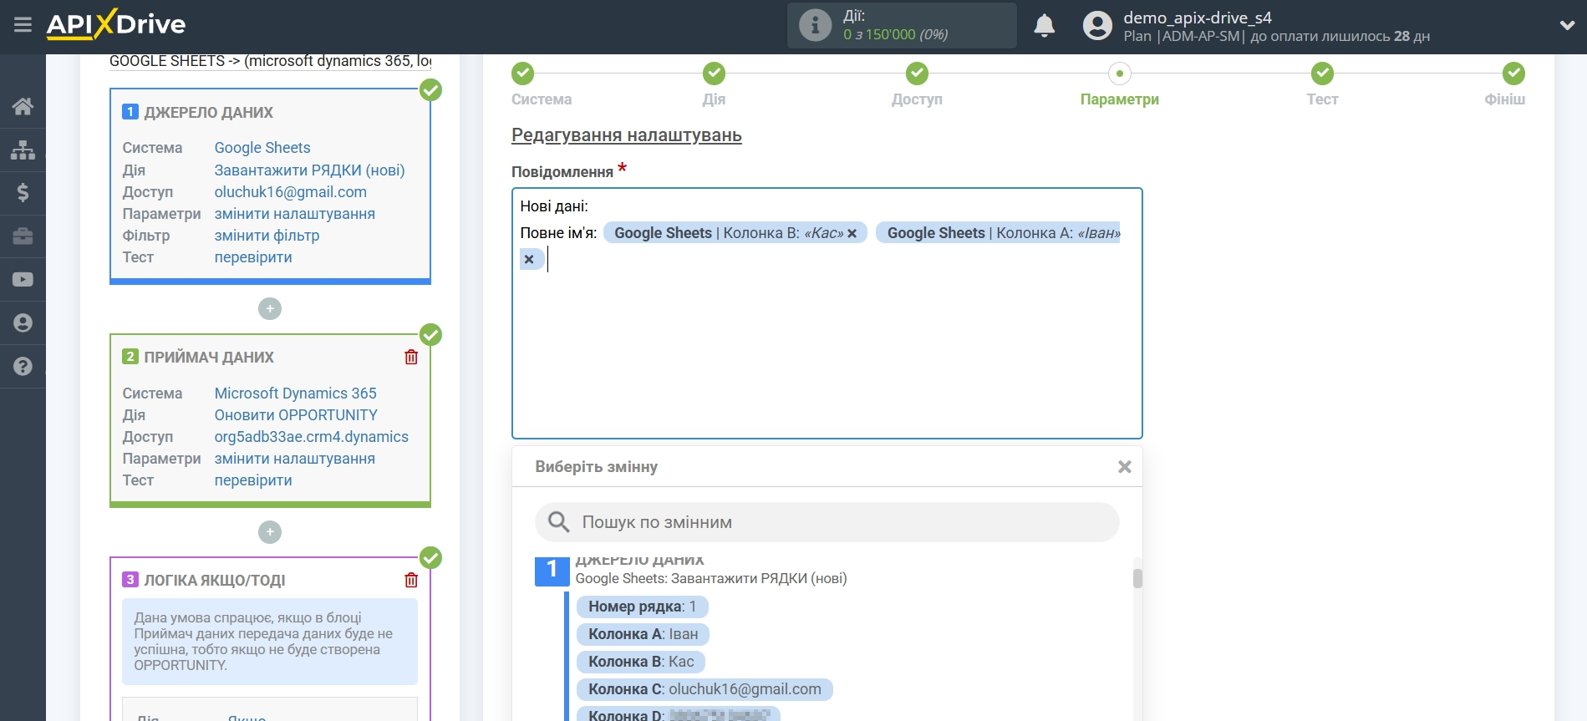Image resolution: width=1587 pixels, height=721 pixels.
Task: Click the actions info icon
Action: click(x=815, y=25)
